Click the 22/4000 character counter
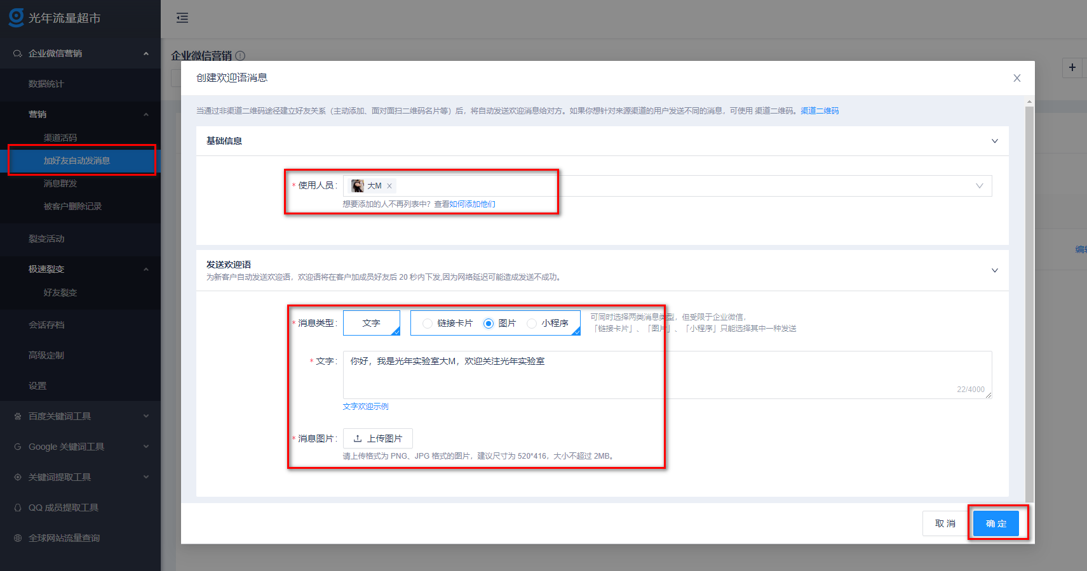The height and width of the screenshot is (571, 1087). click(x=971, y=390)
